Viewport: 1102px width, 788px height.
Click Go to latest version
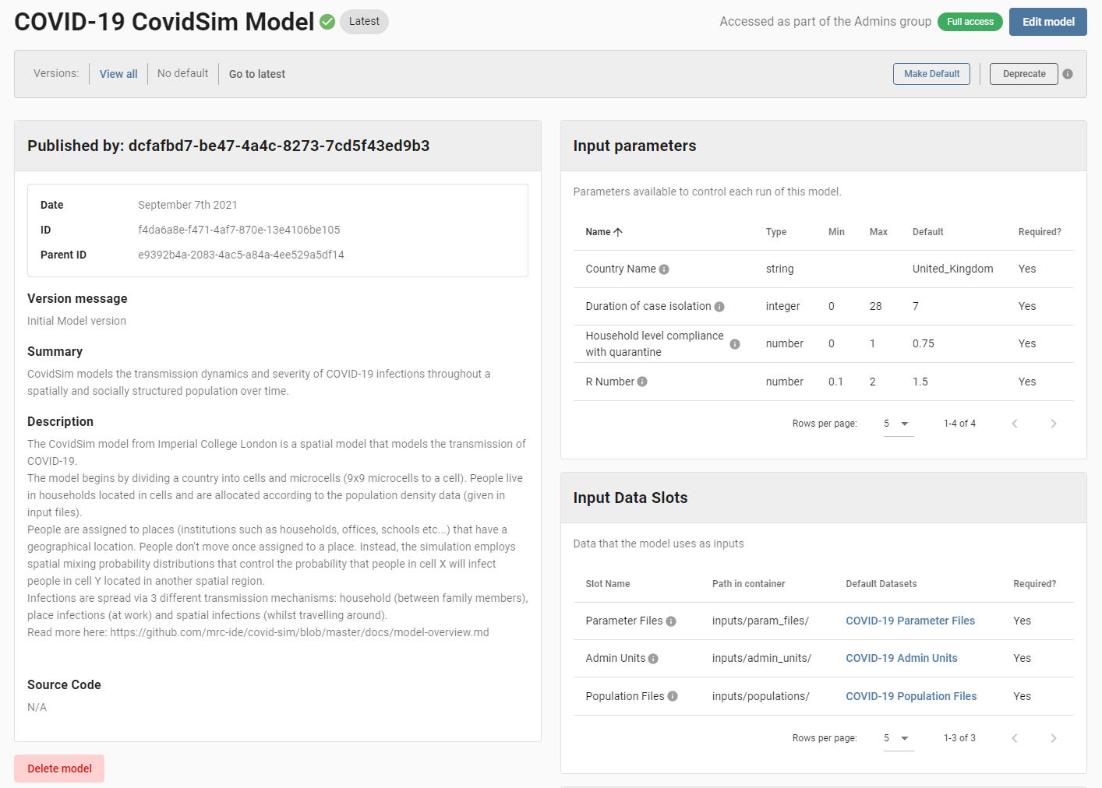coord(257,74)
